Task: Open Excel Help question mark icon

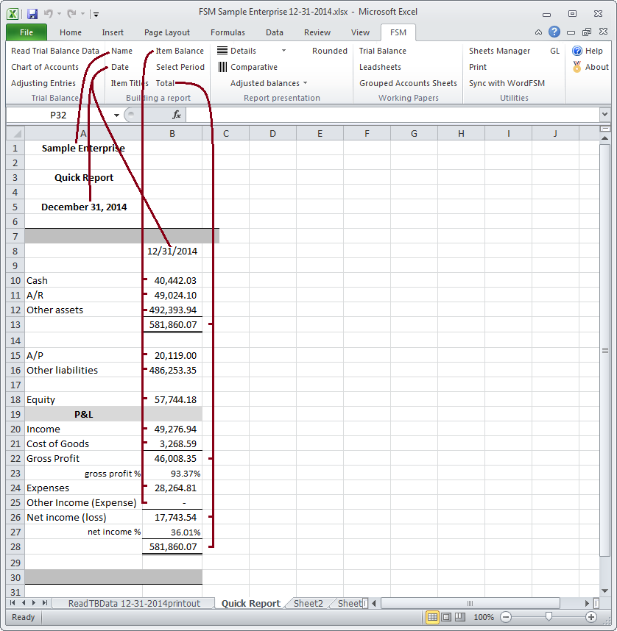Action: coord(554,32)
